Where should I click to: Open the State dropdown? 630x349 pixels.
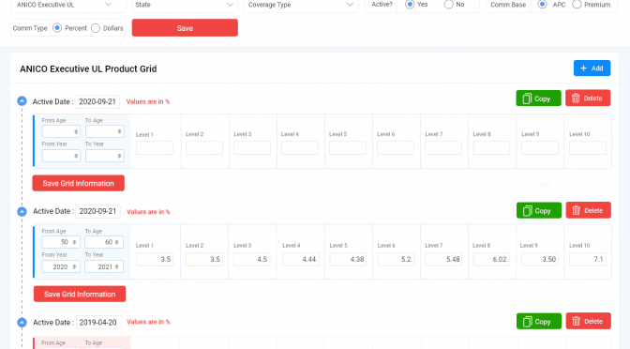[185, 5]
